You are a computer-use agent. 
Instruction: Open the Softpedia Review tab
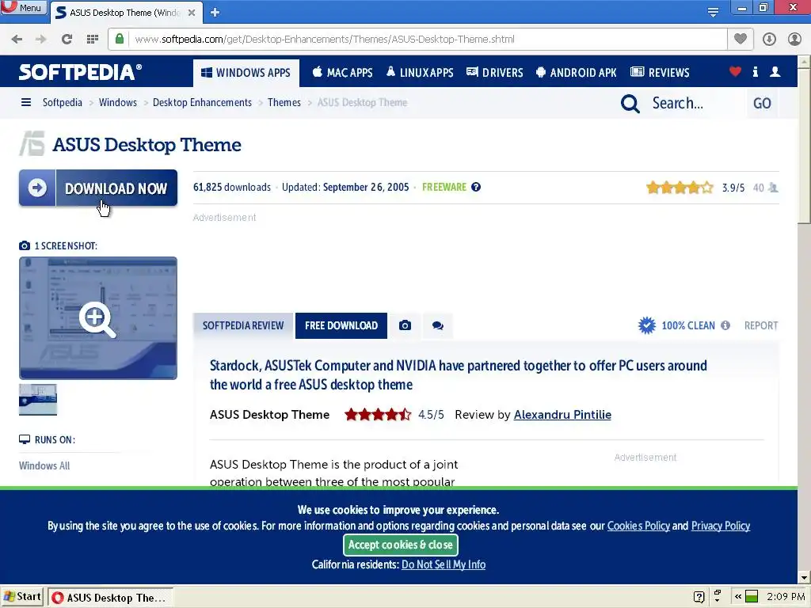[x=243, y=325]
